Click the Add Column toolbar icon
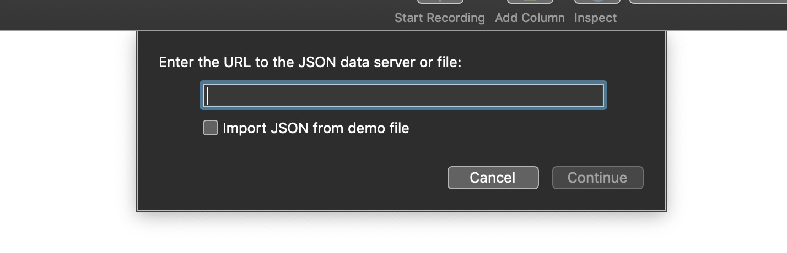Viewport: 787px width, 253px height. (530, 2)
